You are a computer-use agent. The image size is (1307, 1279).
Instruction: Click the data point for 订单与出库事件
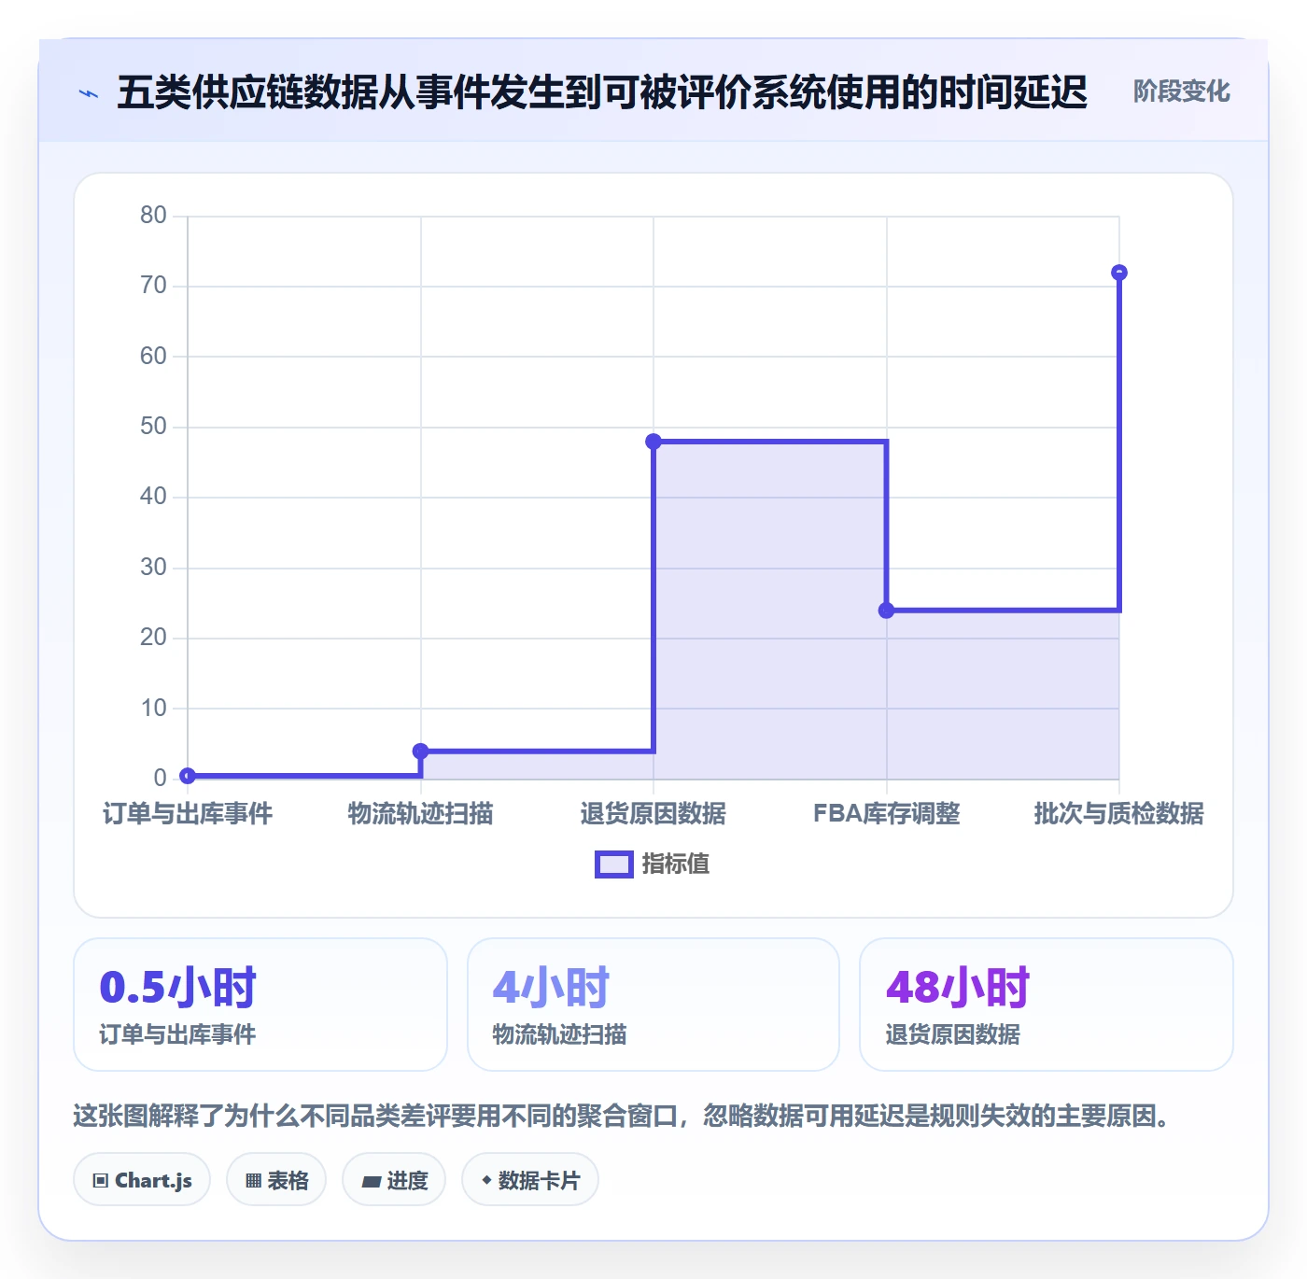[x=188, y=776]
